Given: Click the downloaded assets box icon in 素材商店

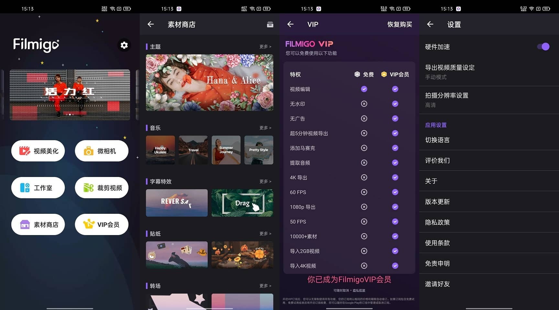Looking at the screenshot, I should (x=270, y=24).
